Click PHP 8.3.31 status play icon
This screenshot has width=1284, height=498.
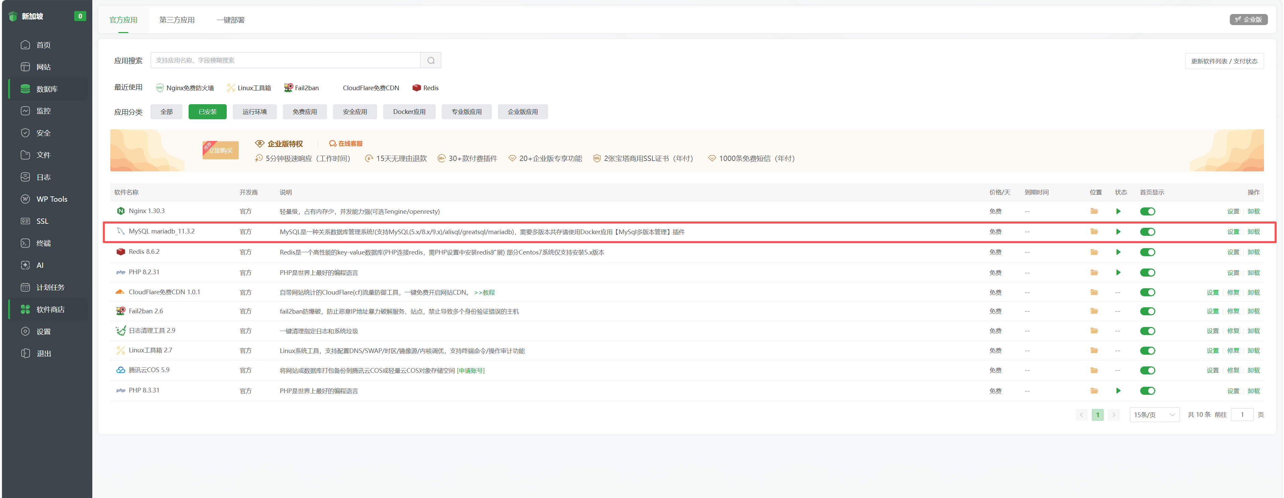[1118, 391]
